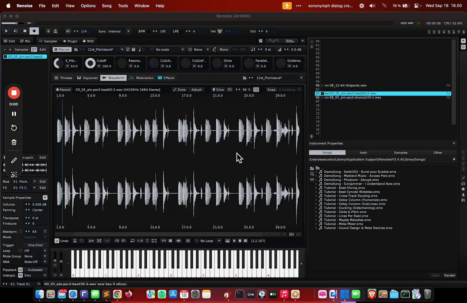This screenshot has width=467, height=303.
Task: Toggle the Macros button
Action: pyautogui.click(x=62, y=50)
